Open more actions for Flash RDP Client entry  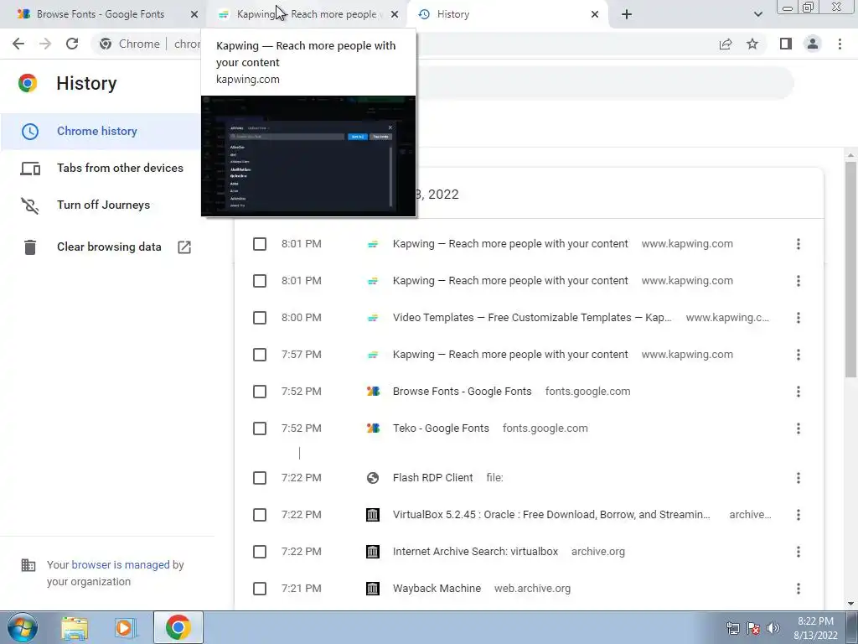click(x=799, y=478)
